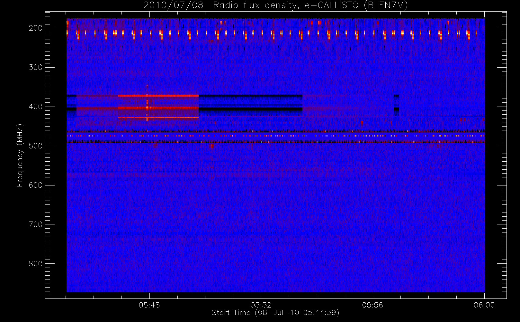Select the 200 frequency tick label

click(x=36, y=28)
